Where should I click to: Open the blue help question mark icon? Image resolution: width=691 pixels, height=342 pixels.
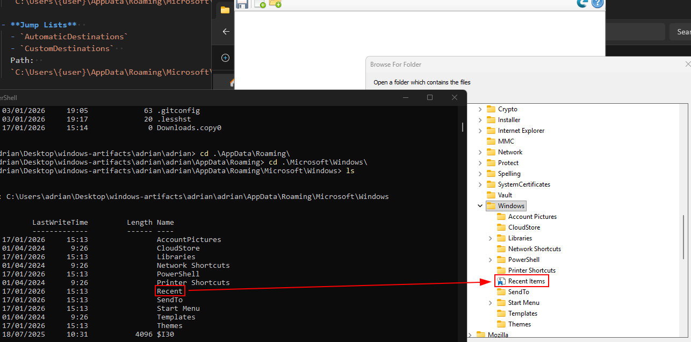pos(598,3)
